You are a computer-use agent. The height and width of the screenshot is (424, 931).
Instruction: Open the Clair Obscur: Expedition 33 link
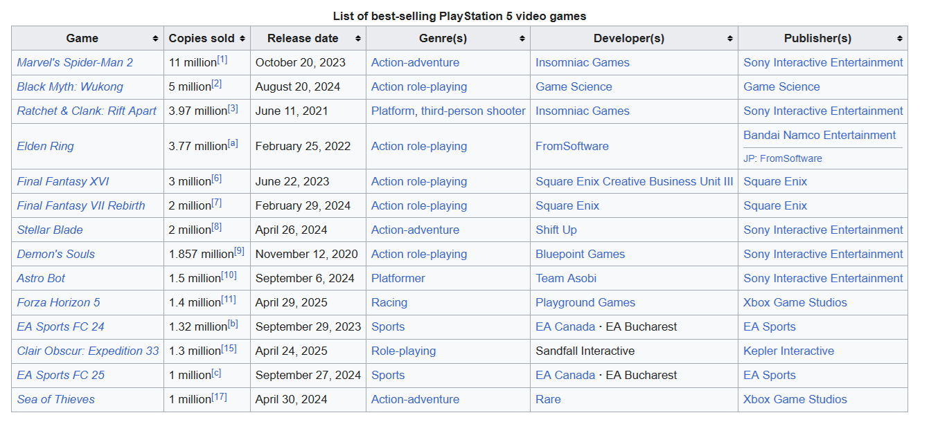pos(88,351)
